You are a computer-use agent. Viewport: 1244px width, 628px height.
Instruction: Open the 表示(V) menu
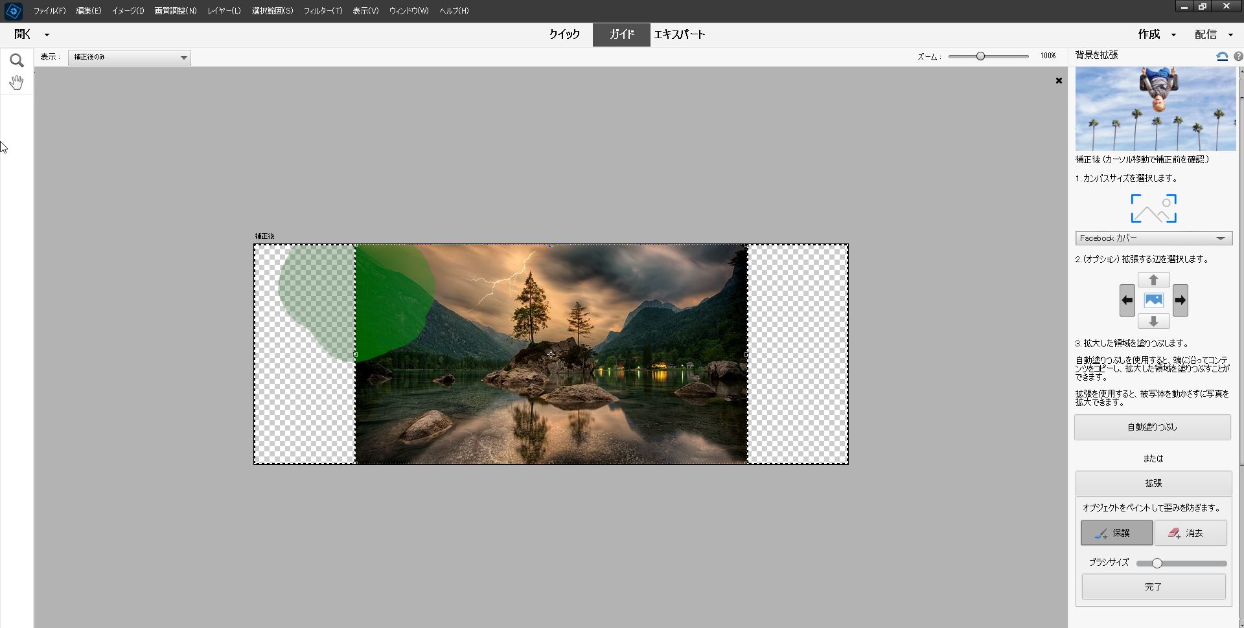(365, 11)
